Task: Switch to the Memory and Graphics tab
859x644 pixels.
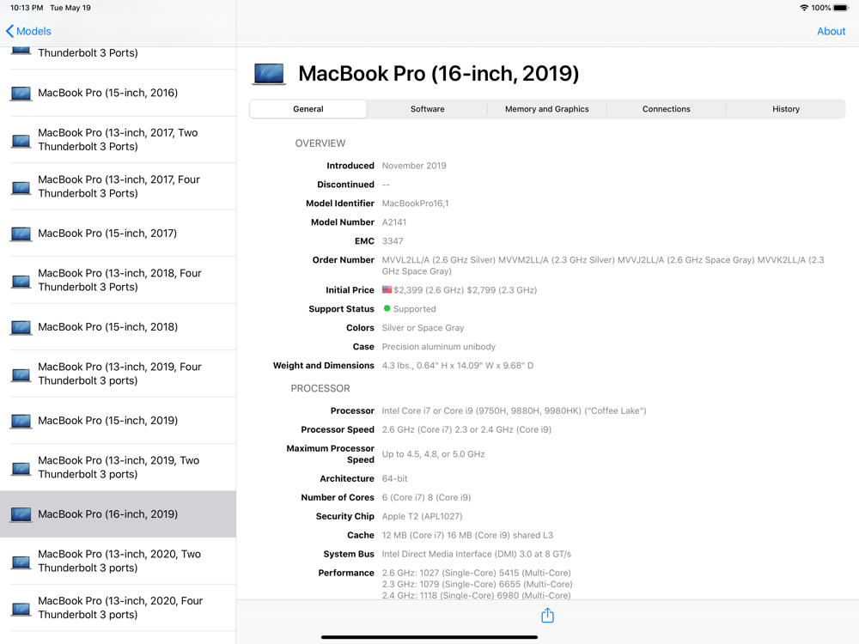Action: 546,109
